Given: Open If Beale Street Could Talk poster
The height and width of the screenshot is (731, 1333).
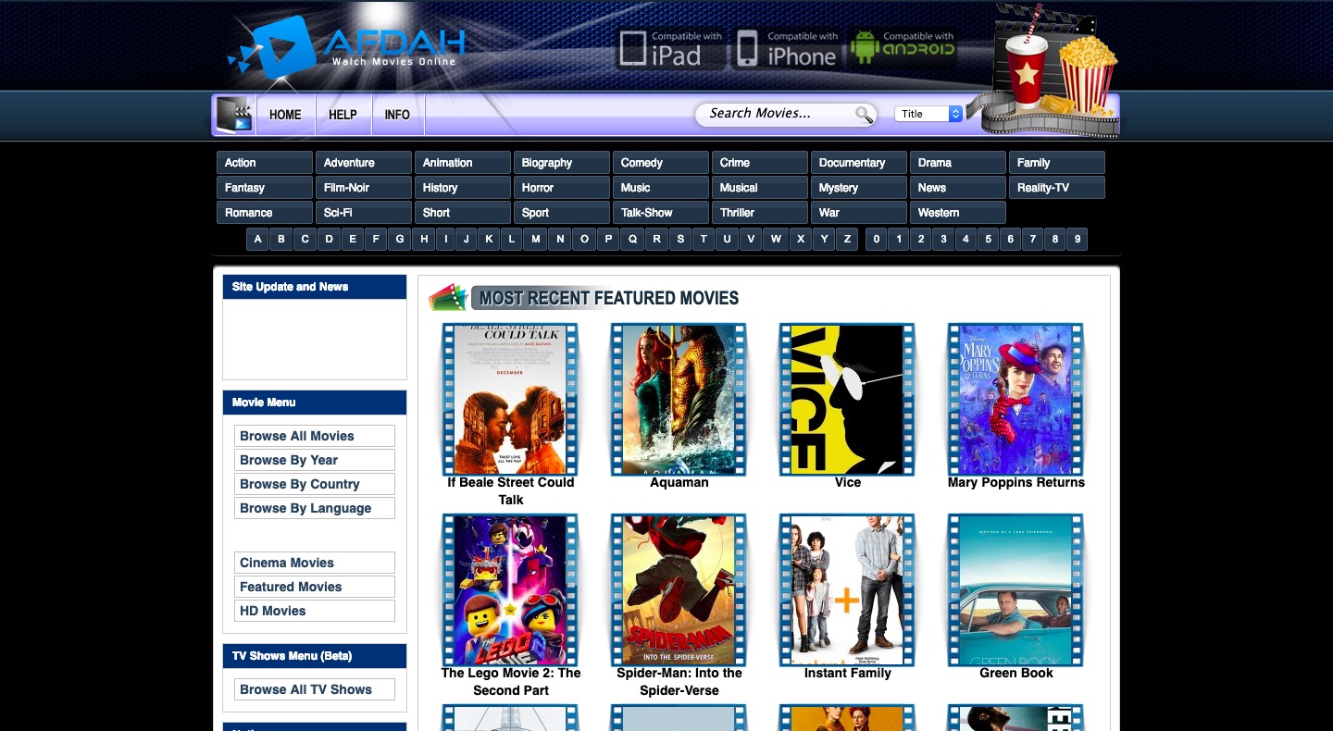Looking at the screenshot, I should point(510,399).
